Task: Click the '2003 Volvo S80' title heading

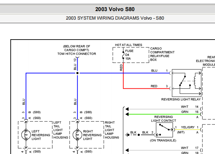Action: tap(115, 9)
